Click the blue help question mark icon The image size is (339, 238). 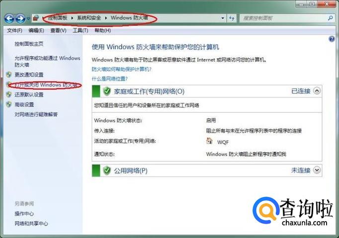click(332, 39)
